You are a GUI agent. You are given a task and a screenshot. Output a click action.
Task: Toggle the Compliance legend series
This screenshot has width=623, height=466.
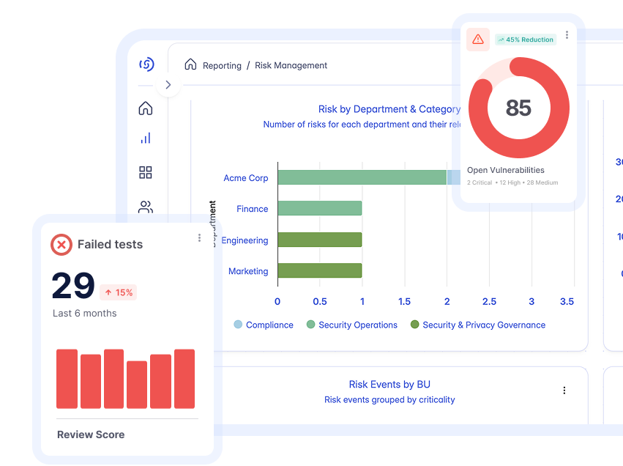point(264,325)
